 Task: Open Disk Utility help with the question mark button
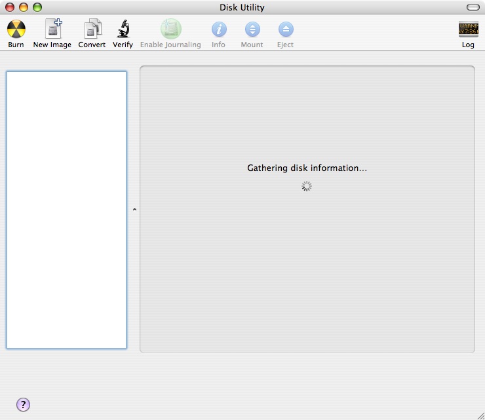click(x=23, y=404)
